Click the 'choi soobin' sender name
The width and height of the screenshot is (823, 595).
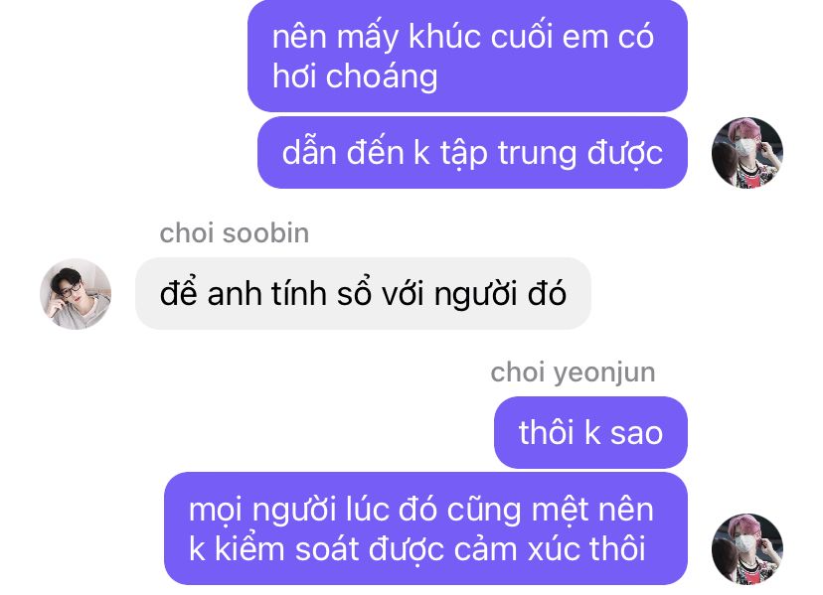click(x=235, y=233)
